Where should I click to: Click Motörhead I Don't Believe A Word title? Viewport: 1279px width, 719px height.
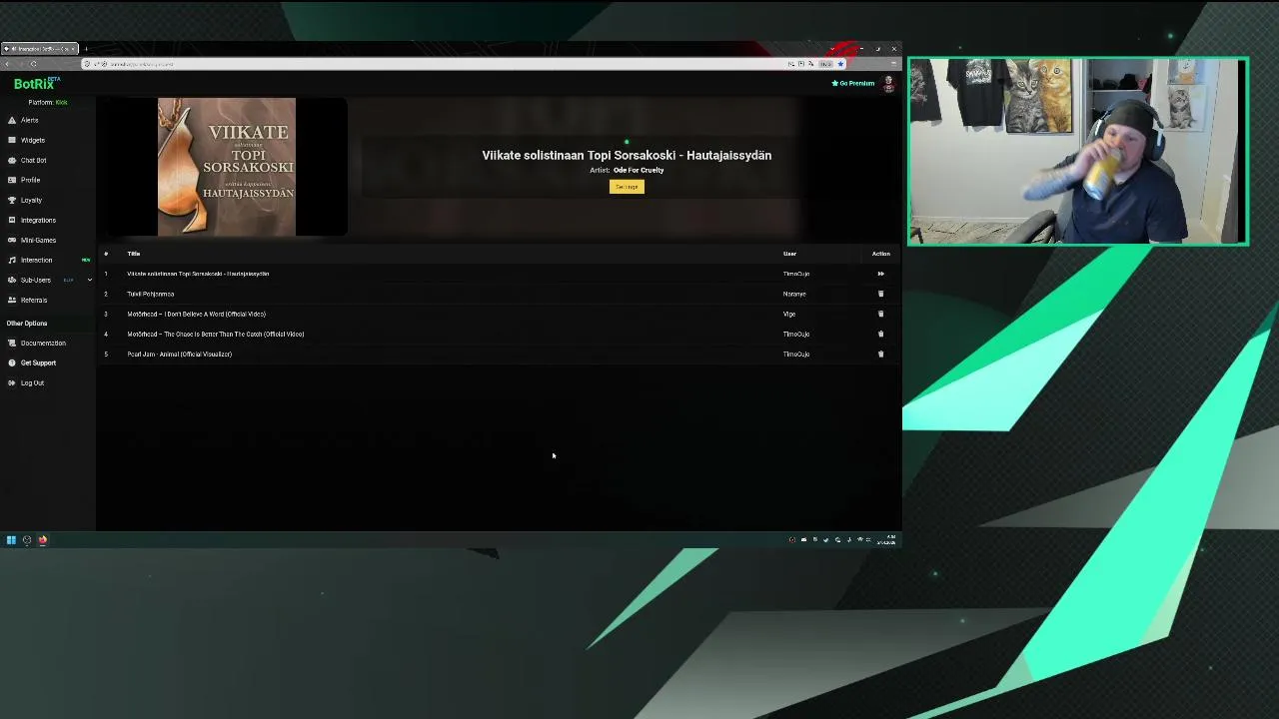[196, 314]
